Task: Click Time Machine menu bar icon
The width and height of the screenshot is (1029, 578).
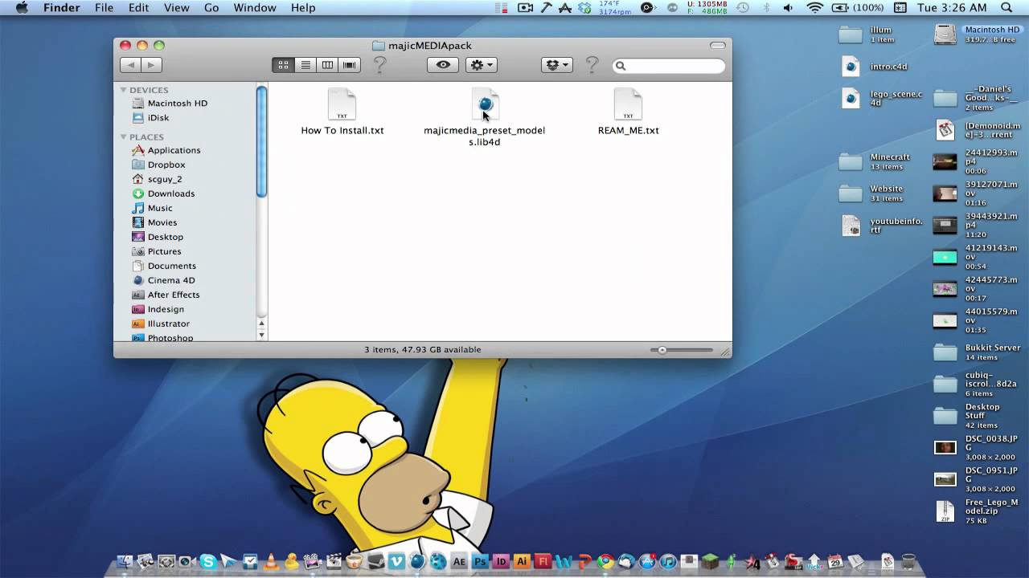Action: (743, 8)
